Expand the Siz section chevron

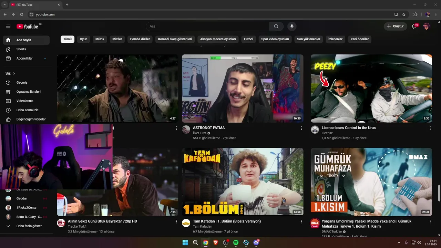(x=14, y=73)
